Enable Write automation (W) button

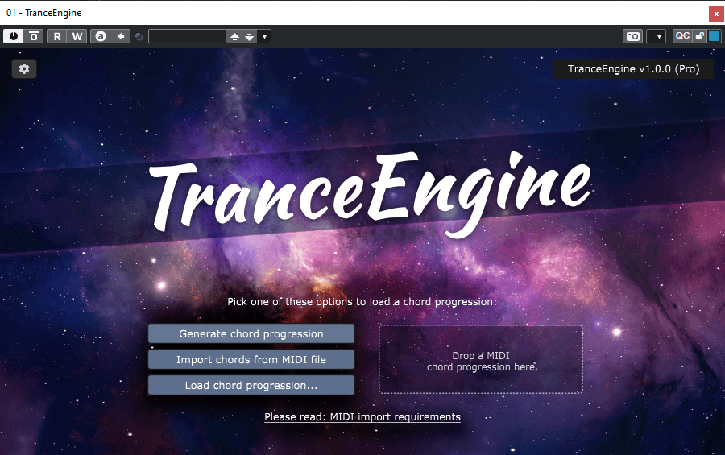coord(77,36)
